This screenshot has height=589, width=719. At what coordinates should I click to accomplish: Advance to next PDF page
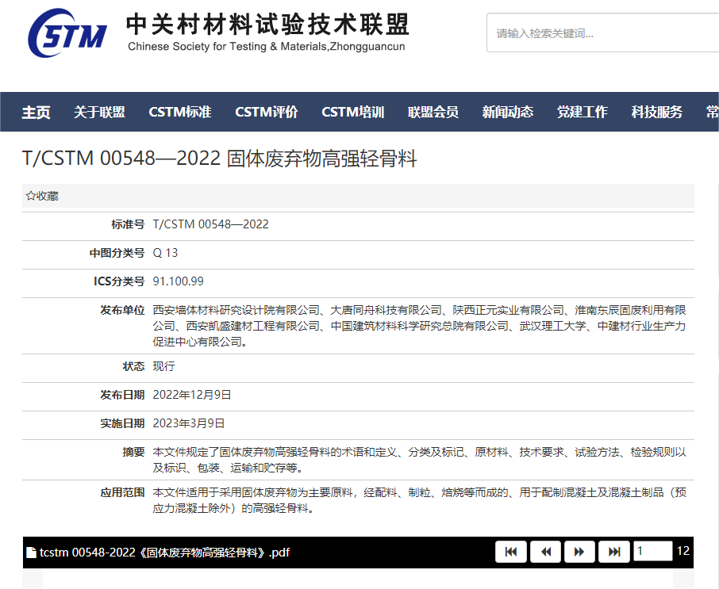coord(579,552)
